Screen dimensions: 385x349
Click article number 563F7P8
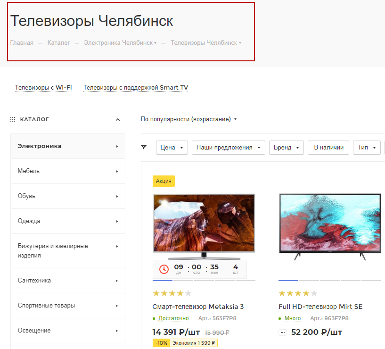[217, 318]
